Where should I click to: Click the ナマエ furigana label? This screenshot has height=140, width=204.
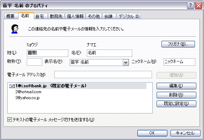click(x=92, y=45)
